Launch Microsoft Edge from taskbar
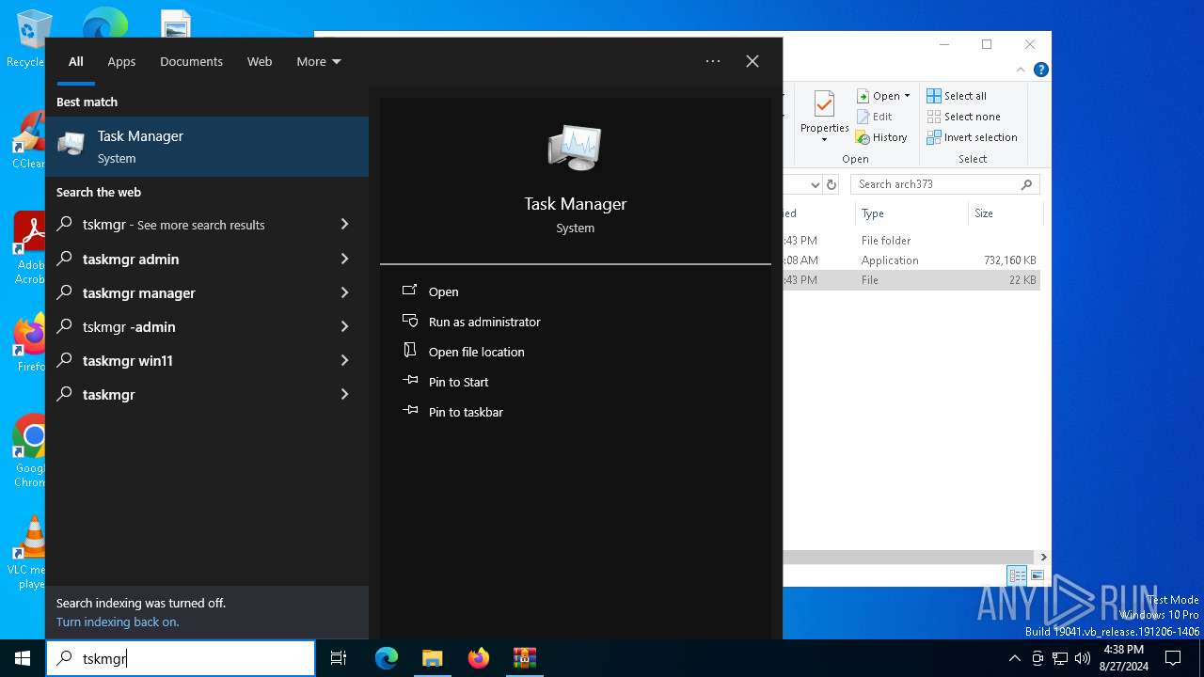This screenshot has height=677, width=1204. pos(387,658)
